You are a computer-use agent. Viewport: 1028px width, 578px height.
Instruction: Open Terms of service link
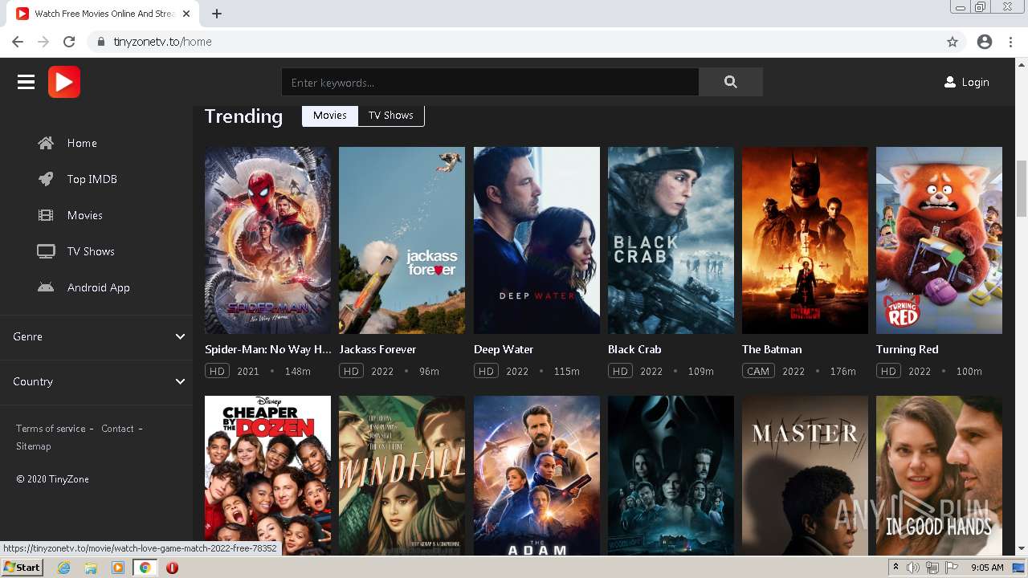pos(51,429)
